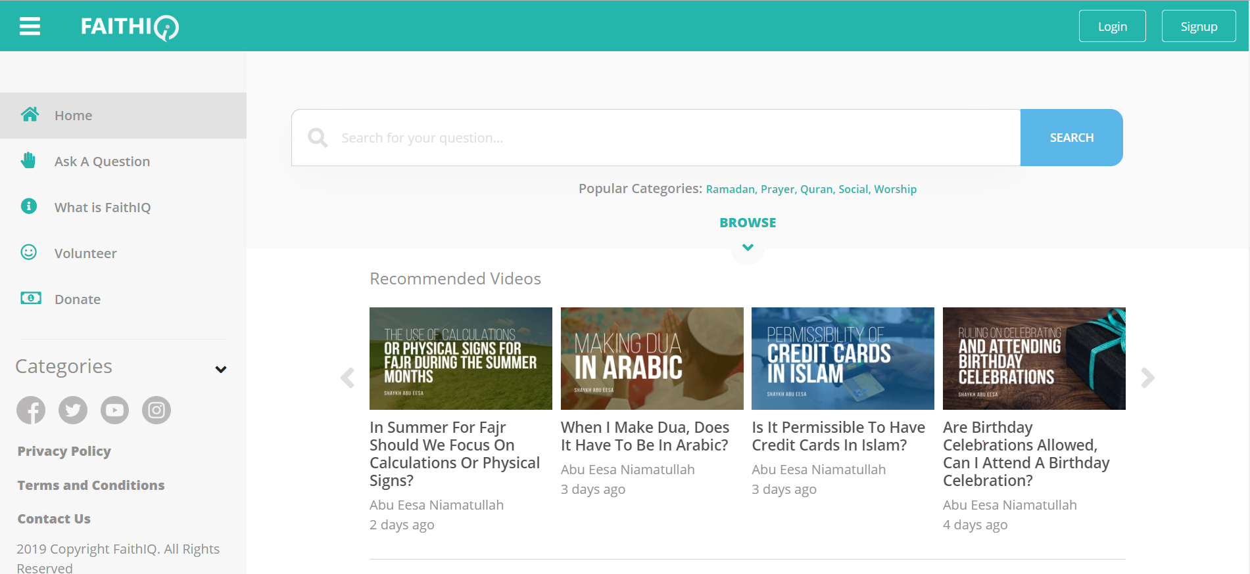Show previous recommended videos with left arrow
1250x574 pixels.
pyautogui.click(x=347, y=378)
